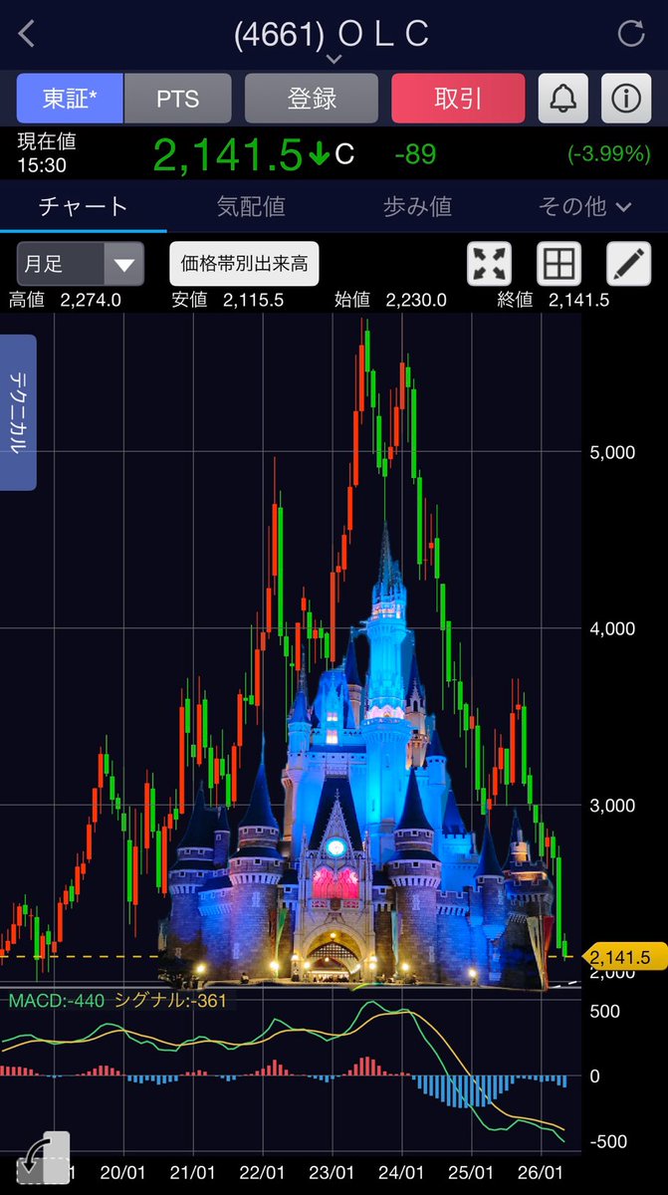668x1195 pixels.
Task: Click the 25/01 date axis label
Action: tap(471, 1172)
